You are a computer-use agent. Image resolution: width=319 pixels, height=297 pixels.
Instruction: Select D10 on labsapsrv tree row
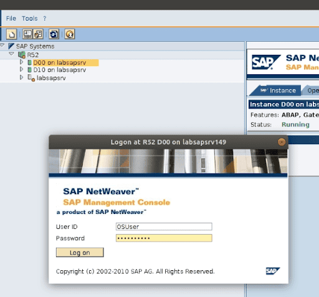tap(60, 70)
